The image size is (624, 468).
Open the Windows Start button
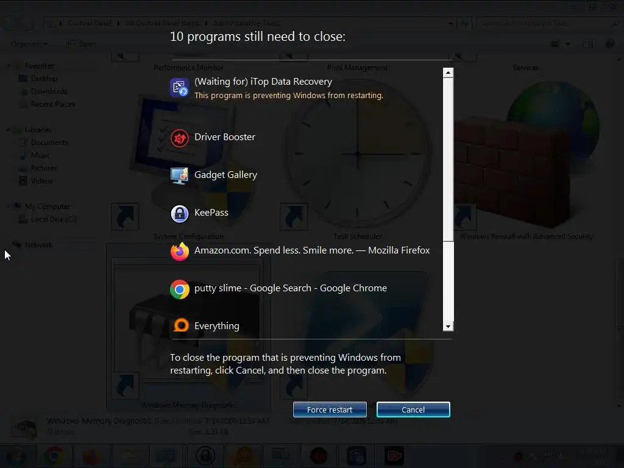(x=16, y=456)
